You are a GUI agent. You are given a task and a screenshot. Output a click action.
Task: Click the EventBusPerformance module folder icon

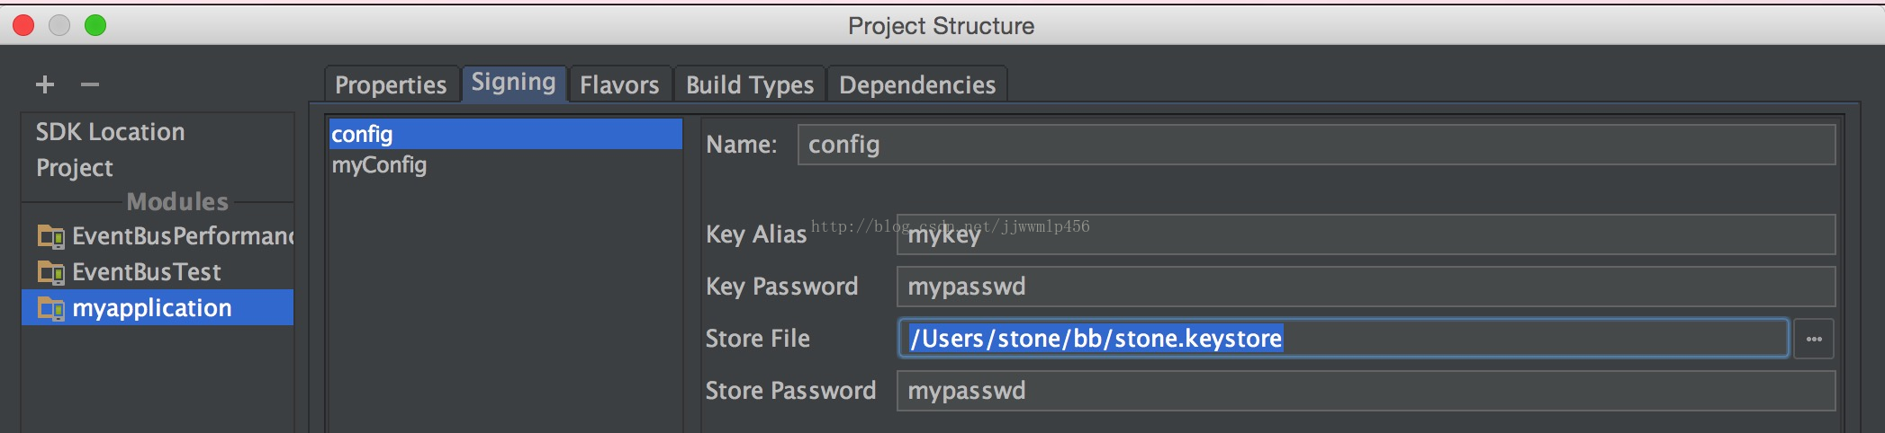(51, 236)
